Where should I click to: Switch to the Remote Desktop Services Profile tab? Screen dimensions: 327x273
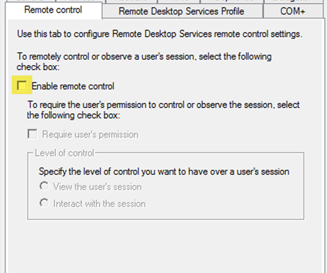[181, 11]
